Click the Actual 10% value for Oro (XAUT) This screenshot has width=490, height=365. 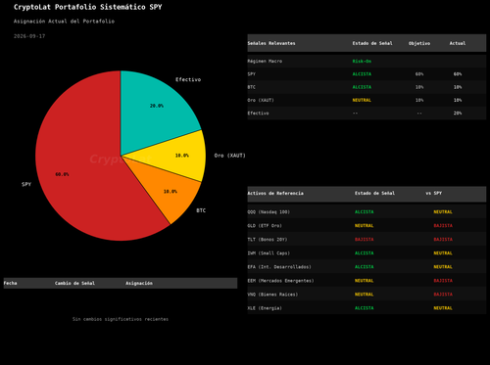(458, 100)
